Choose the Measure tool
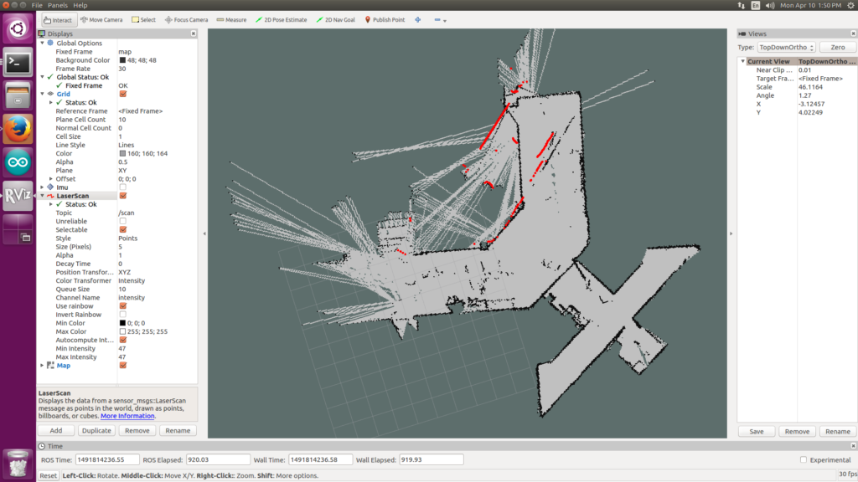The width and height of the screenshot is (858, 482). (231, 19)
